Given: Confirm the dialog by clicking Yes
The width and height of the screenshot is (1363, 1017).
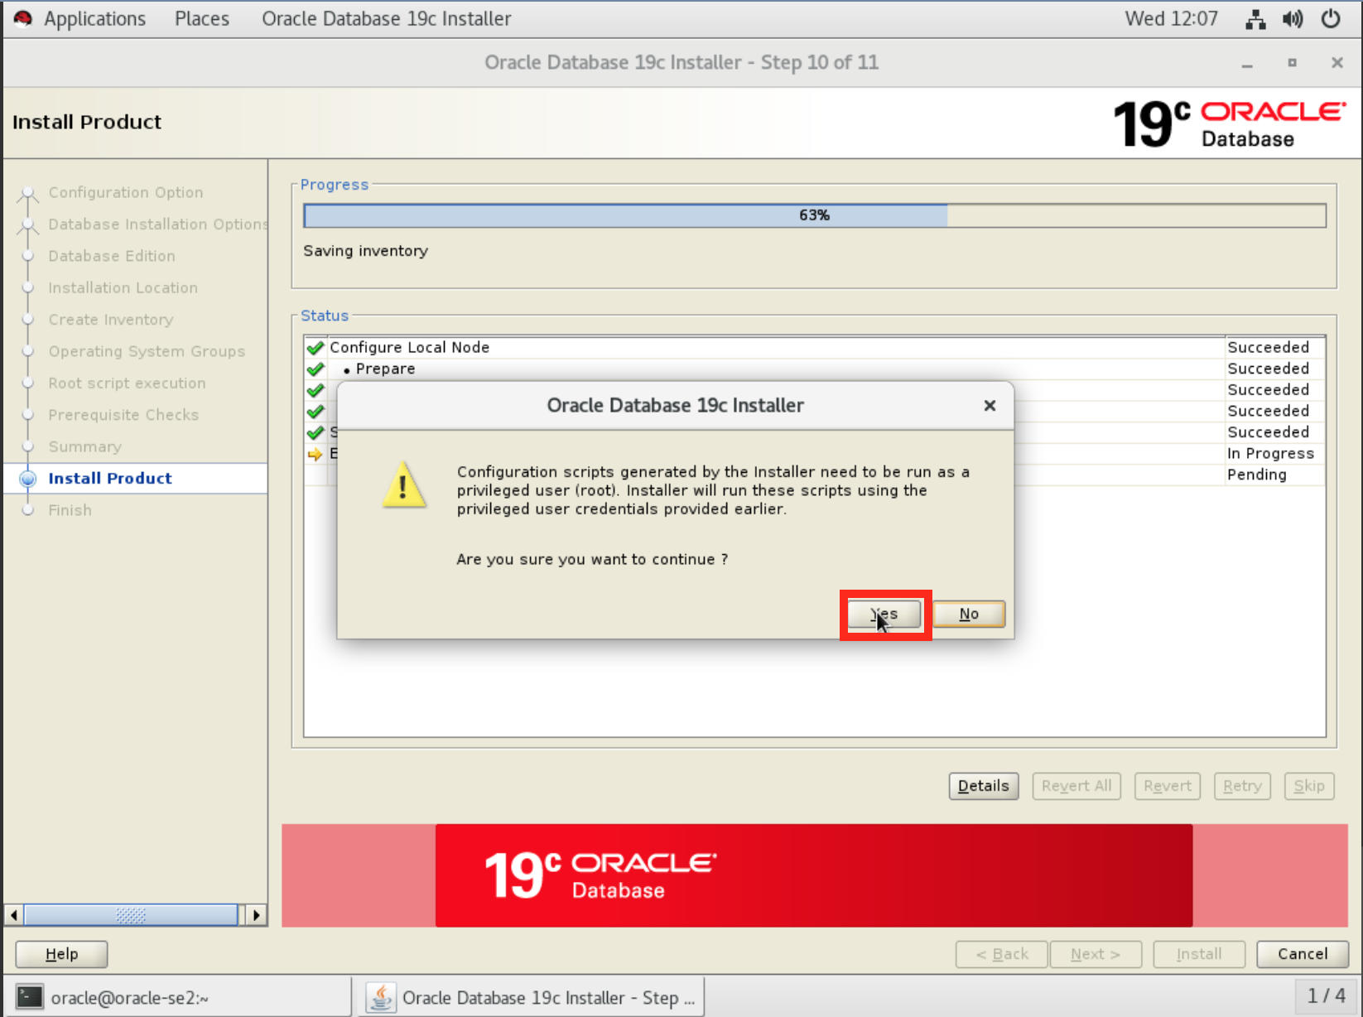Looking at the screenshot, I should 884,615.
